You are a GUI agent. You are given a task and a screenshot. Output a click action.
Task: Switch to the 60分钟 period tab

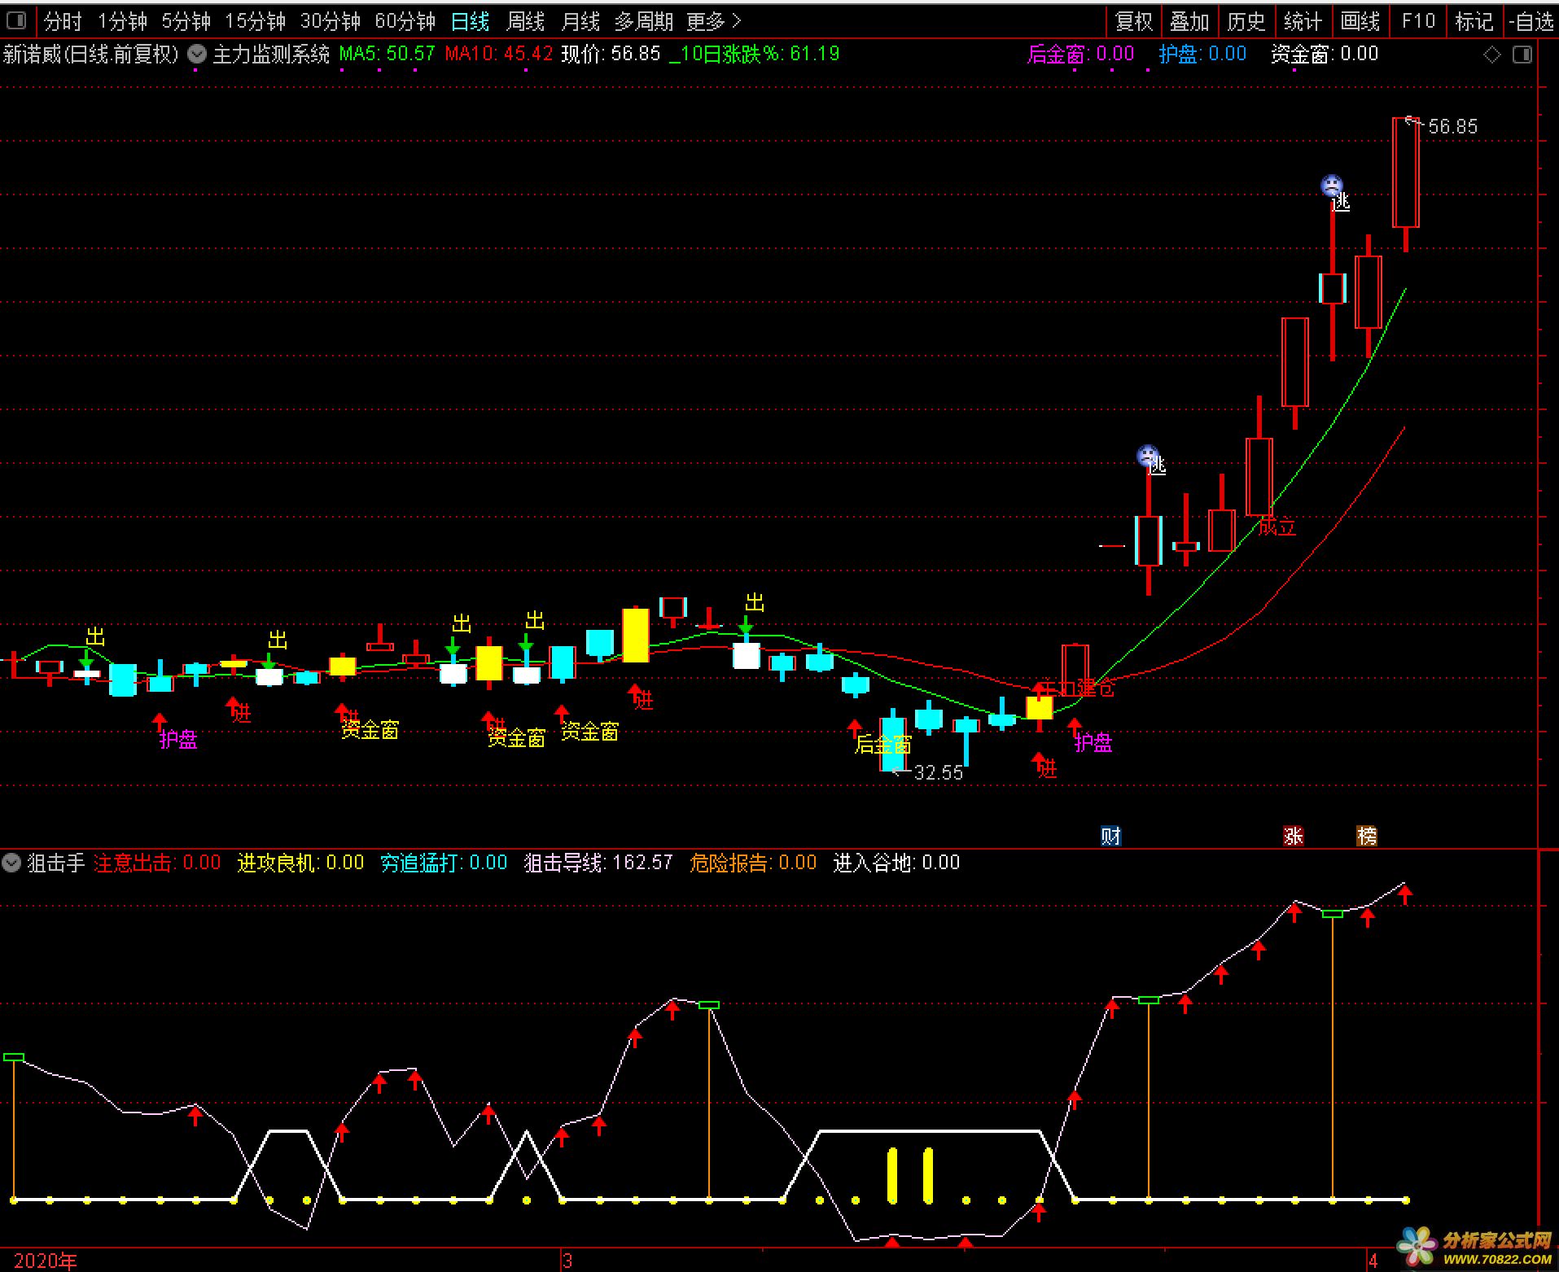(x=405, y=21)
